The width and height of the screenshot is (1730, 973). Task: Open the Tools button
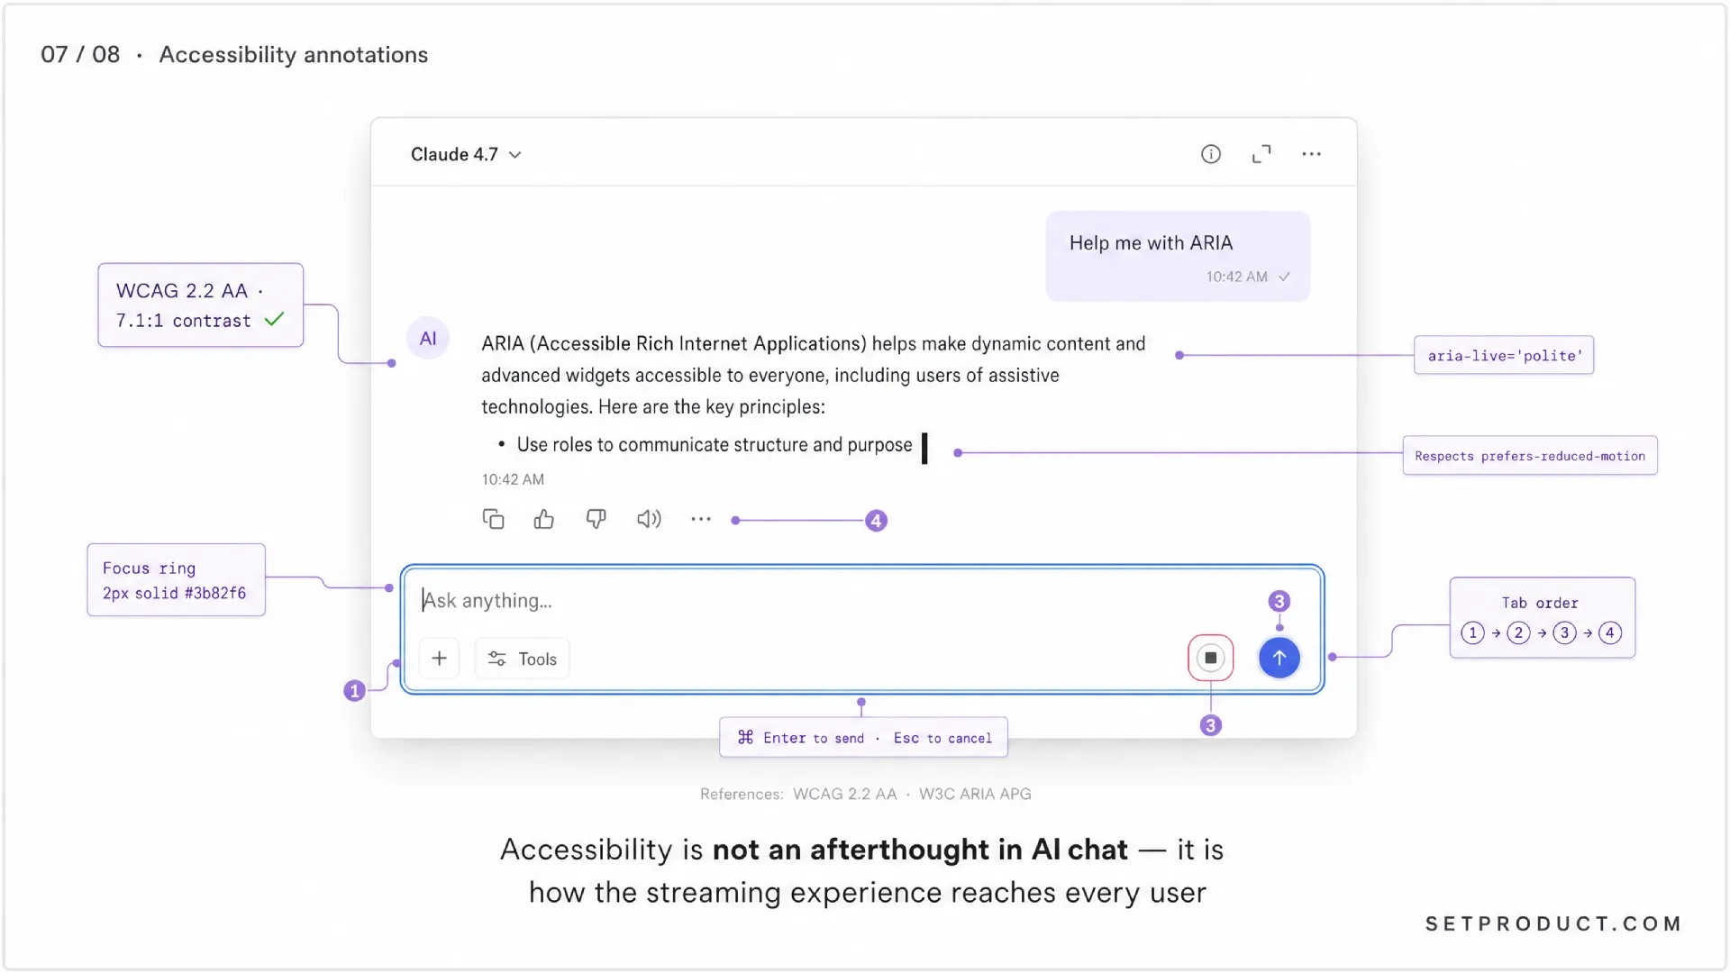(x=522, y=659)
